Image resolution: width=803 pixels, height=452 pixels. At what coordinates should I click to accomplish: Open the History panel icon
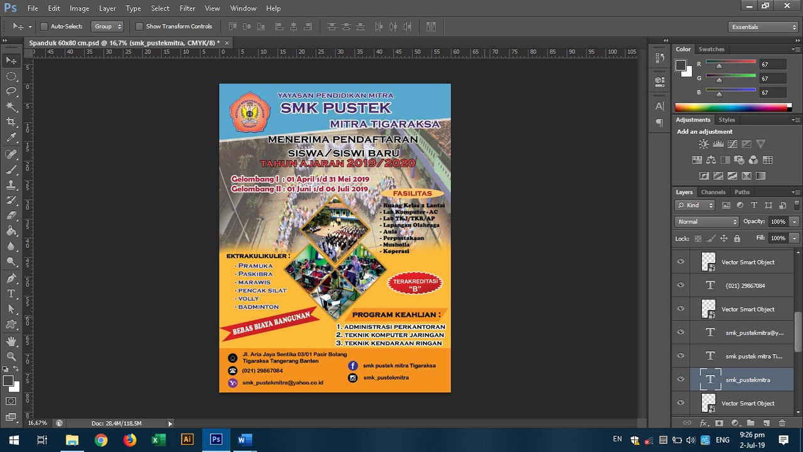point(659,58)
